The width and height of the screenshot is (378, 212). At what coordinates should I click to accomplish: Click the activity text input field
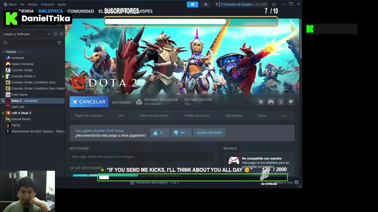[141, 157]
